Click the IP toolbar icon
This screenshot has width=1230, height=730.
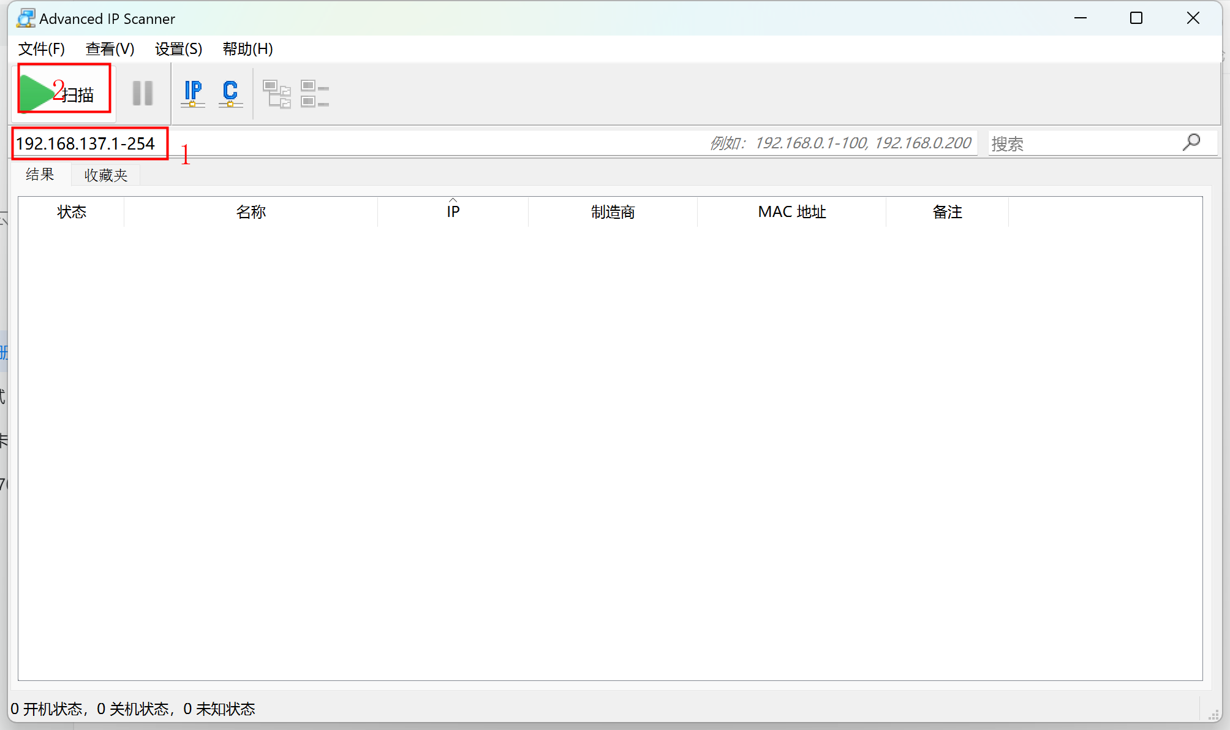coord(193,94)
